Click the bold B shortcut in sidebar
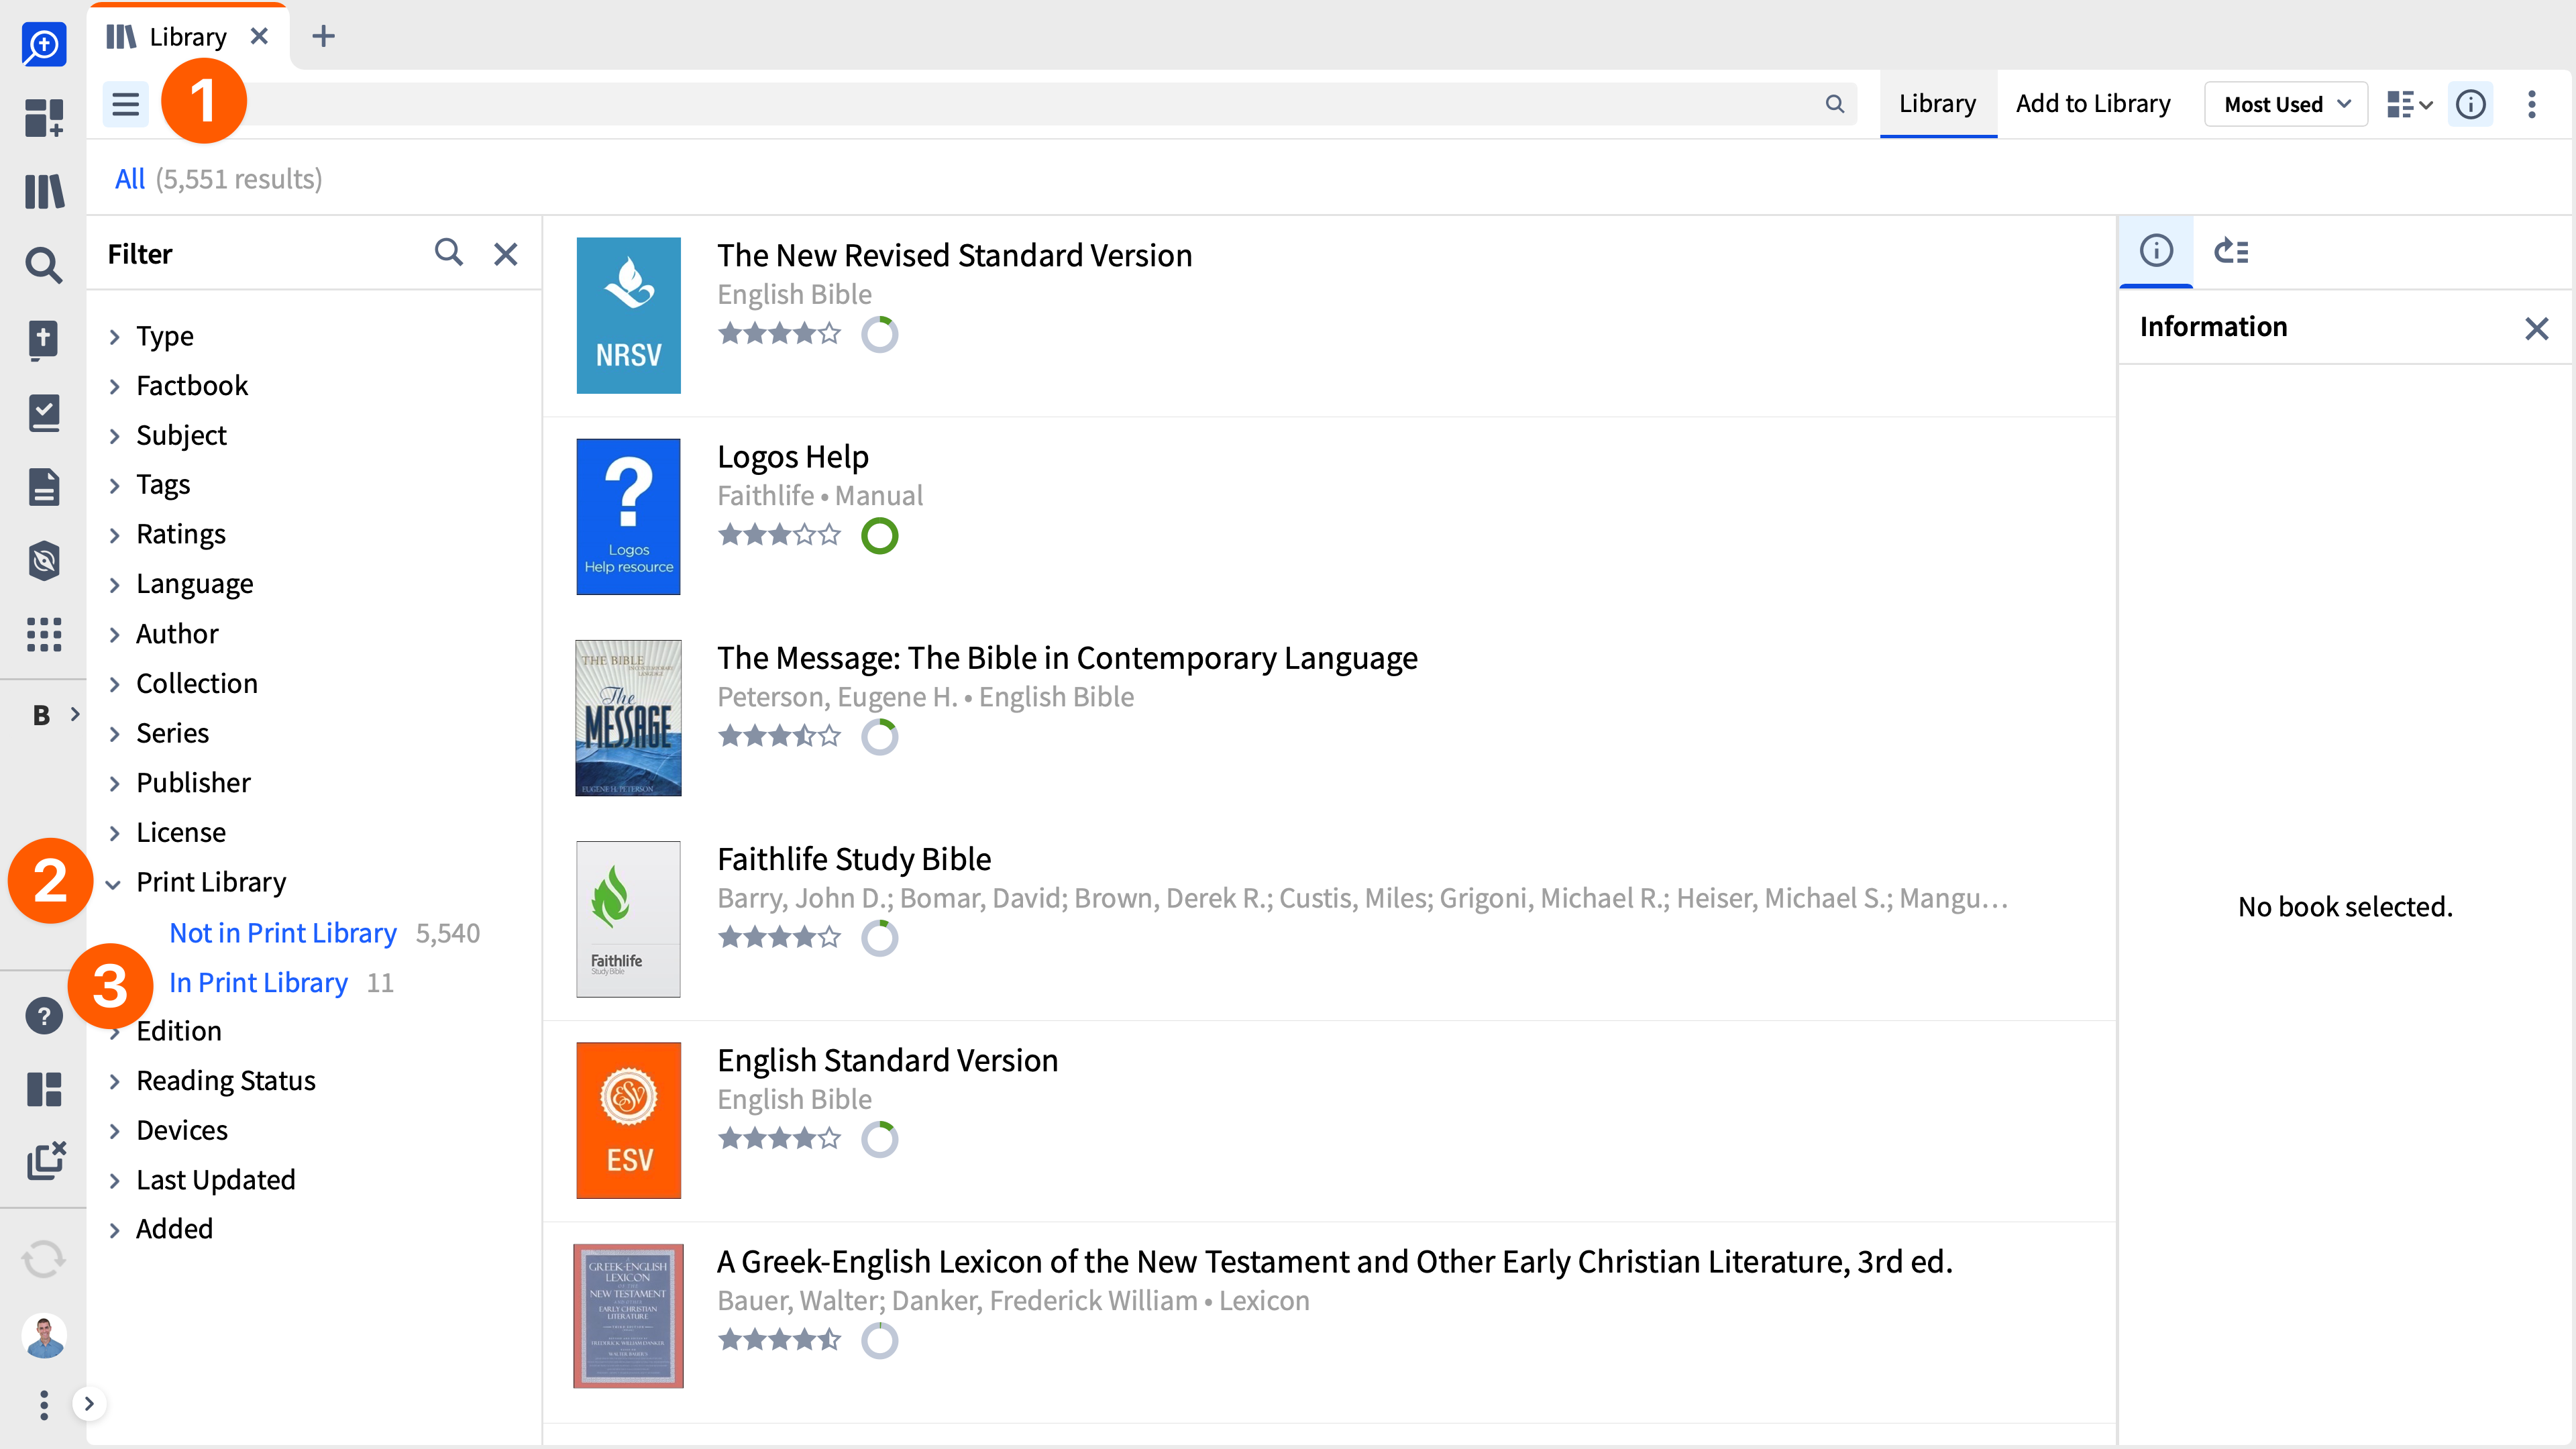The width and height of the screenshot is (2576, 1449). point(41,715)
